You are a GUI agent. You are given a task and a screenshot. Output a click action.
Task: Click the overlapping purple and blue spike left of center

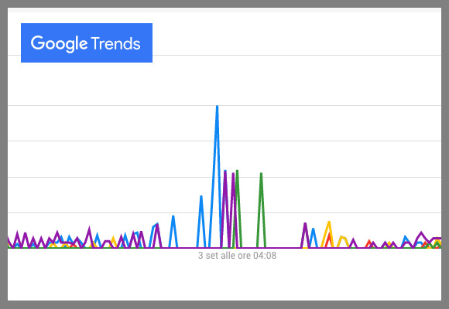(x=157, y=224)
